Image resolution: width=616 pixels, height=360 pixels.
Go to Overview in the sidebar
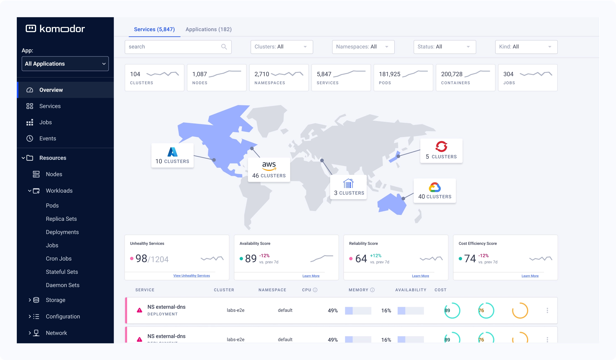pos(65,90)
